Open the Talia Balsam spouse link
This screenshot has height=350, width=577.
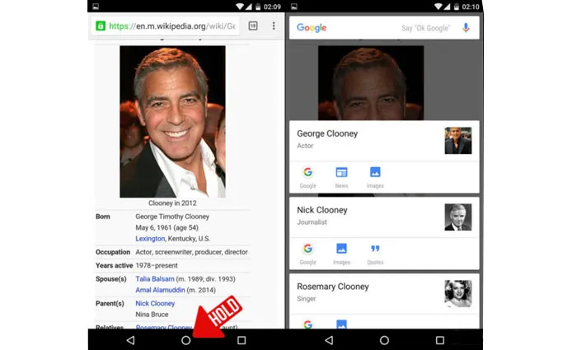(x=155, y=279)
